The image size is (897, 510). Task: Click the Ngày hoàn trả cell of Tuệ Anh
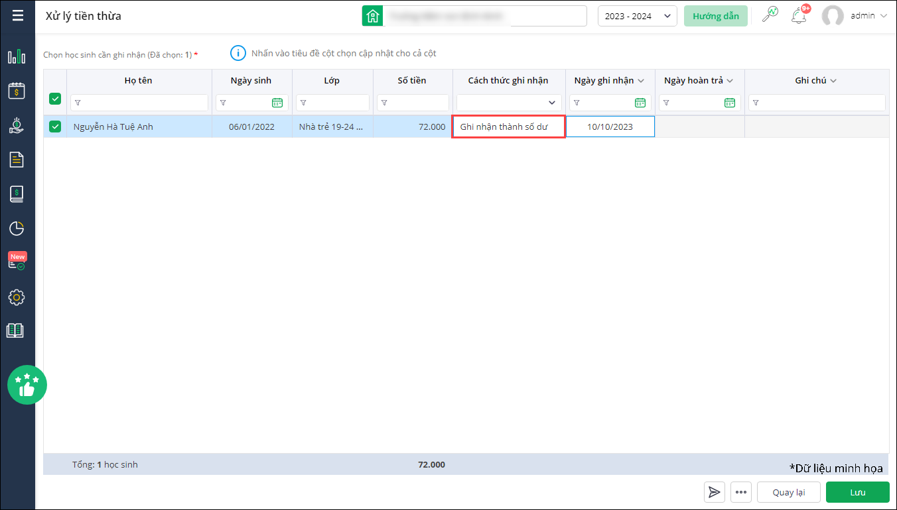pyautogui.click(x=700, y=127)
